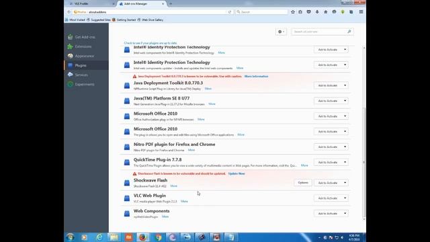Open downloads arrow icon

[317, 12]
